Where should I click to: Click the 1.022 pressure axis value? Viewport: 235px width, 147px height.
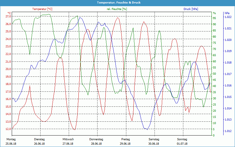click(x=228, y=17)
